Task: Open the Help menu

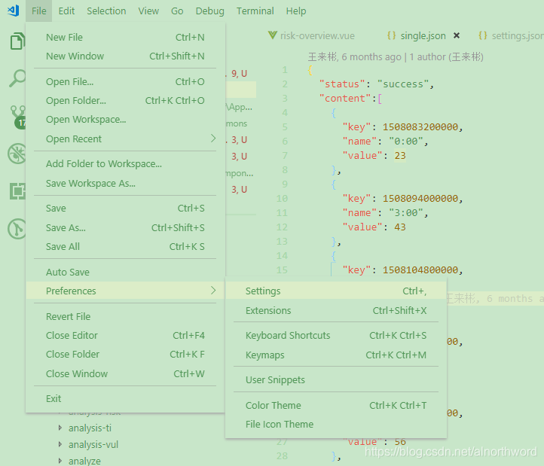Action: pyautogui.click(x=296, y=11)
